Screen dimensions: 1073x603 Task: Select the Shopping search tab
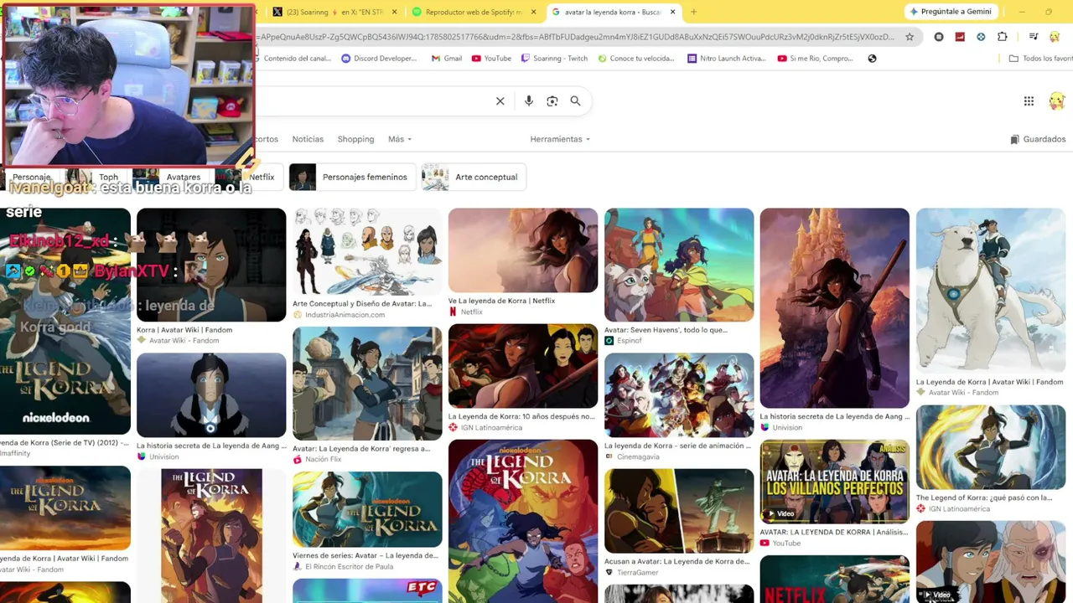point(355,139)
